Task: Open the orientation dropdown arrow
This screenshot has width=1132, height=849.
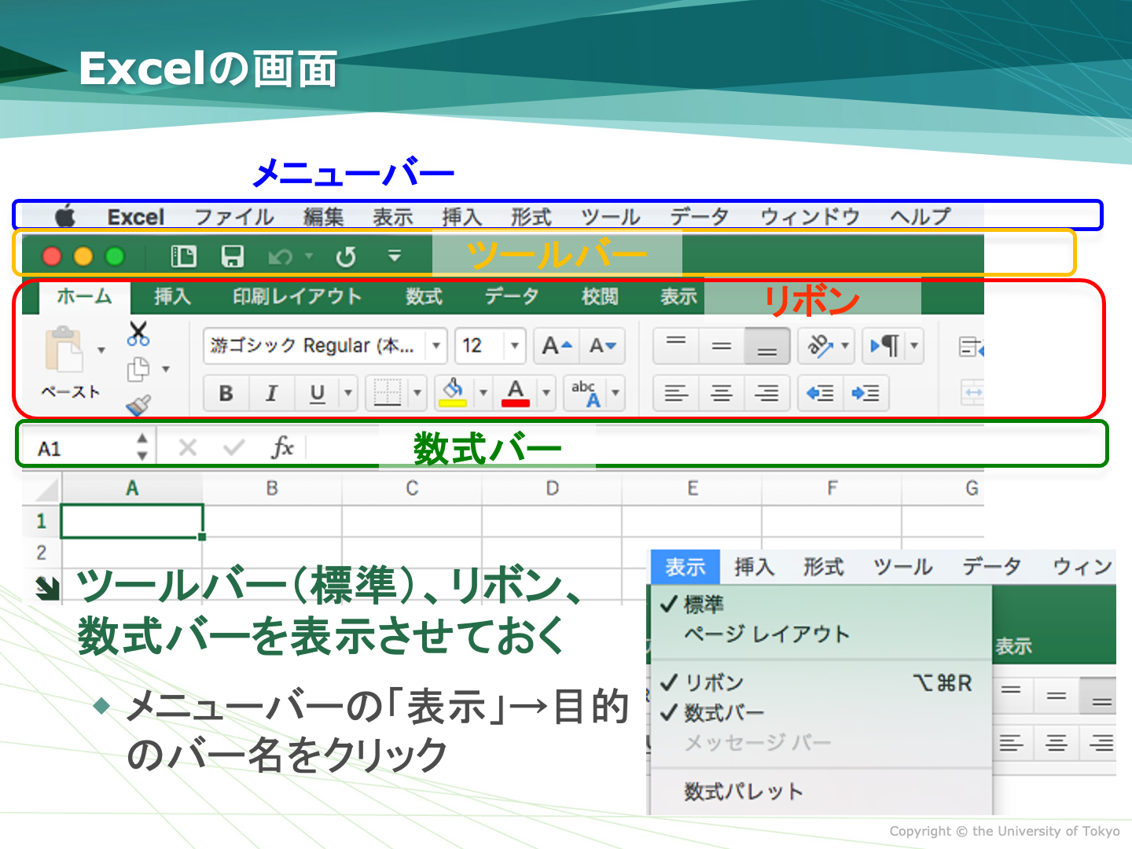Action: tap(846, 345)
